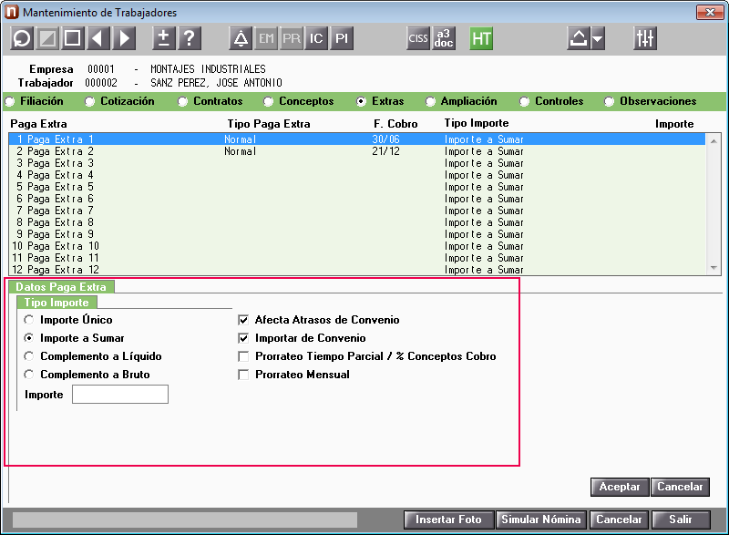The width and height of the screenshot is (729, 535).
Task: Uncheck Afecta Atrasos de Convenio
Action: (243, 320)
